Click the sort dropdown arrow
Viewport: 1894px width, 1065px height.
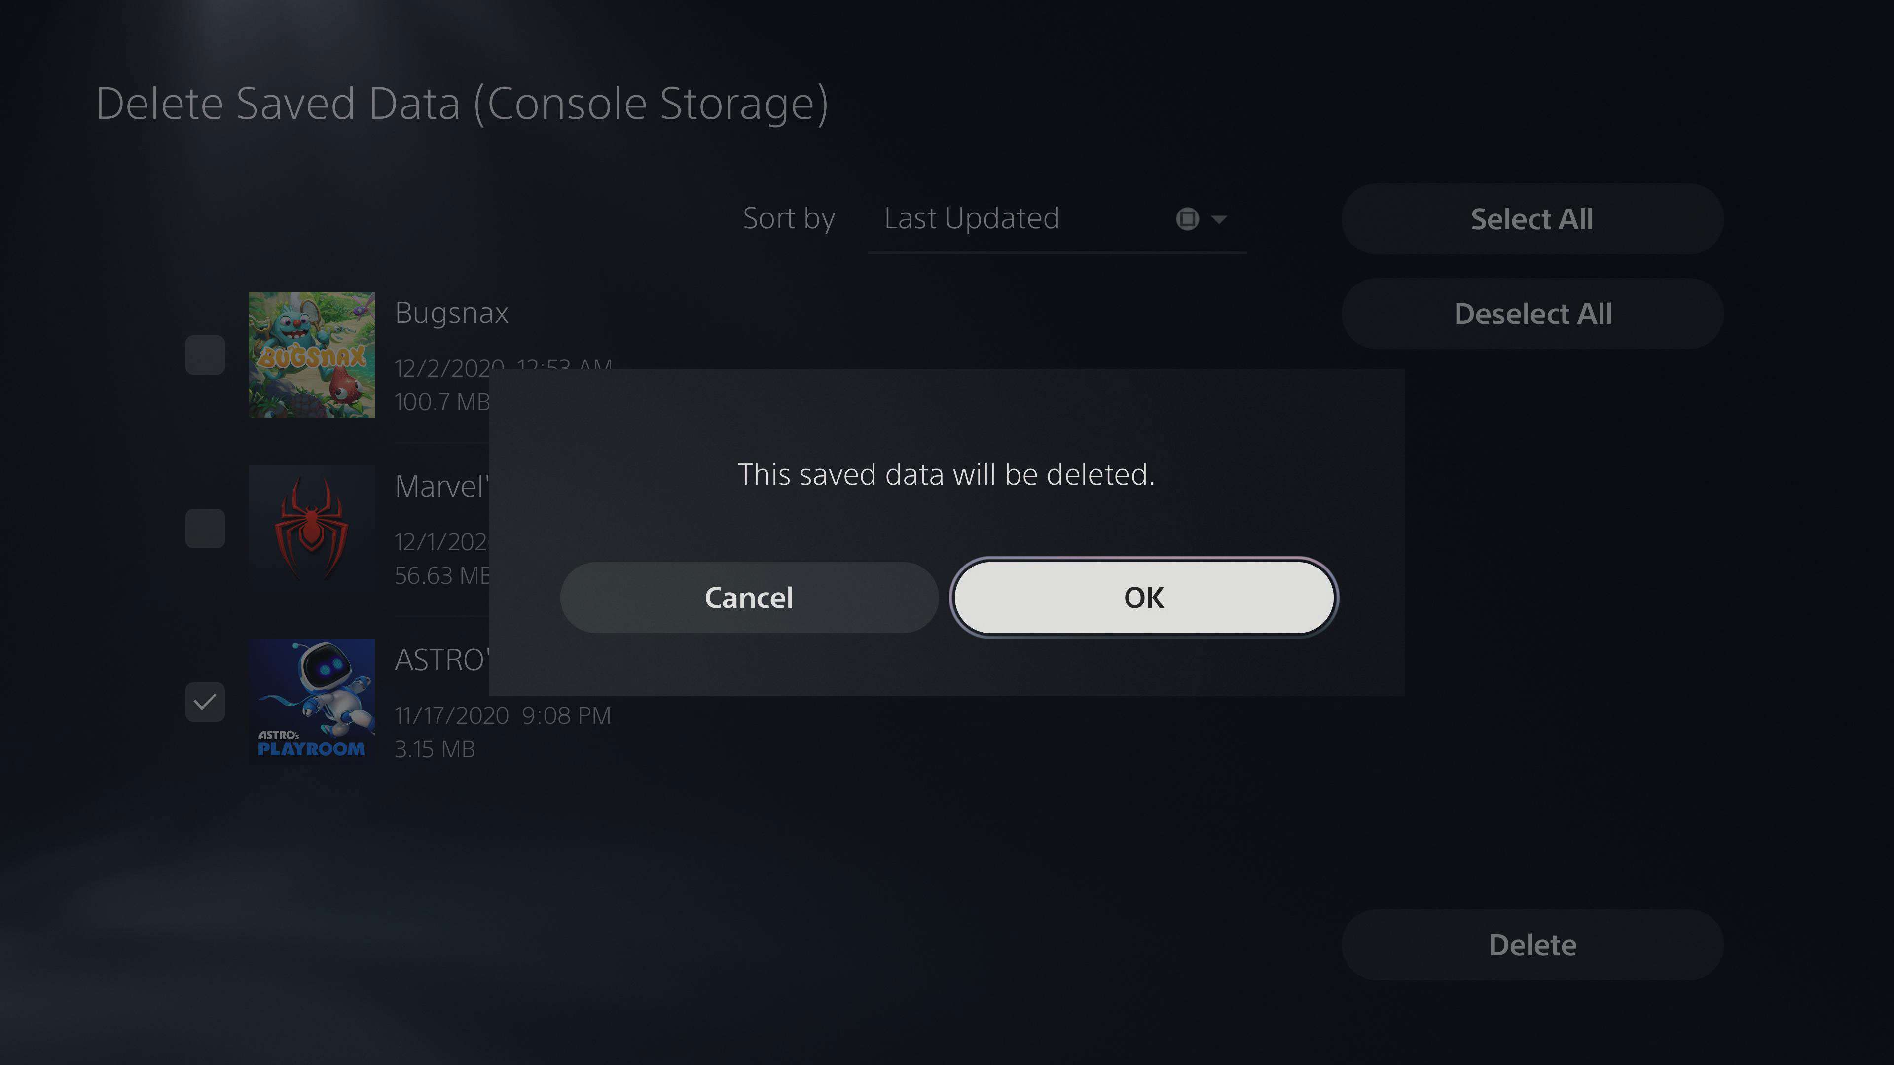pos(1218,219)
